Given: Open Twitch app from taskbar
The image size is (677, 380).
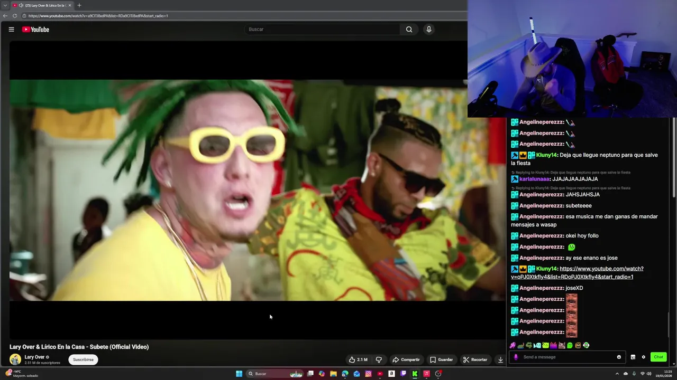Looking at the screenshot, I should (403, 374).
